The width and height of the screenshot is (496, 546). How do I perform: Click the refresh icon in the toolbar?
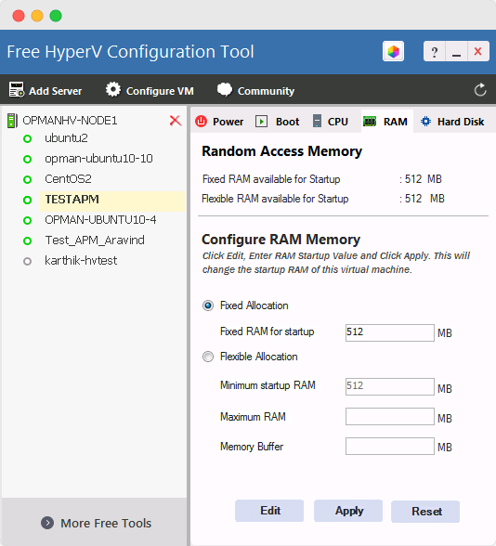click(x=480, y=90)
